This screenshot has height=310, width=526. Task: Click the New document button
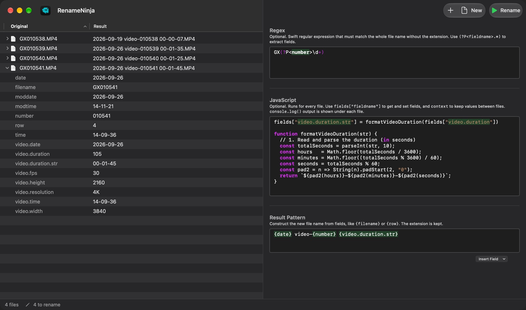coord(471,10)
